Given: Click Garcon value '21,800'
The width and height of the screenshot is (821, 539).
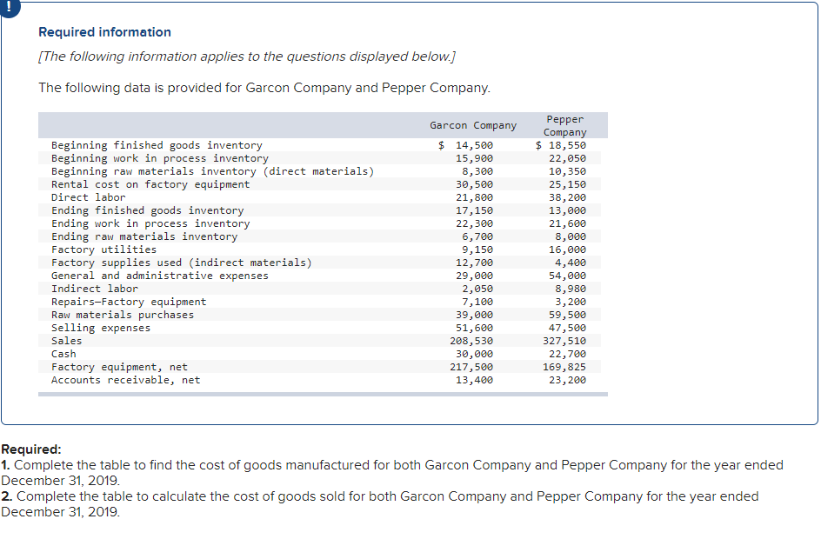Looking at the screenshot, I should click(x=474, y=197).
